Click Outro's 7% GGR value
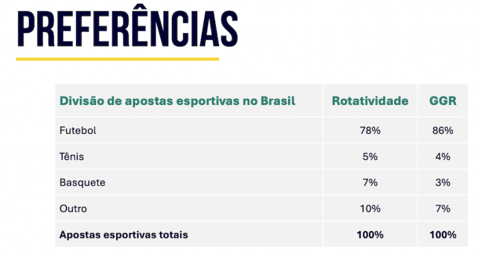The height and width of the screenshot is (254, 482). coord(442,208)
